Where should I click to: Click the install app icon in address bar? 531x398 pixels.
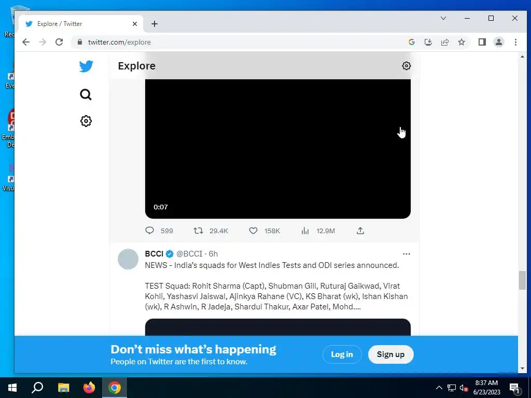pyautogui.click(x=428, y=42)
